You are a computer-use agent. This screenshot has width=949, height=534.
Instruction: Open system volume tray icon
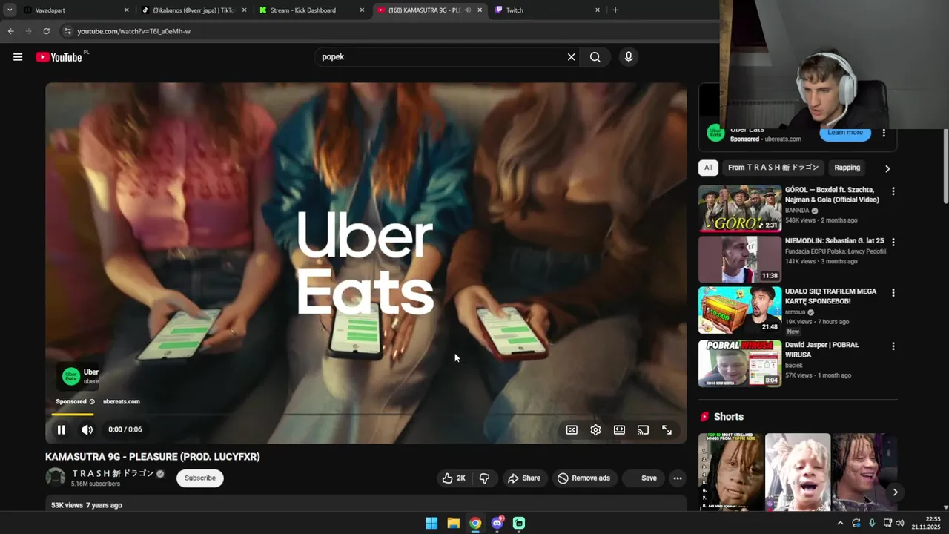click(899, 523)
